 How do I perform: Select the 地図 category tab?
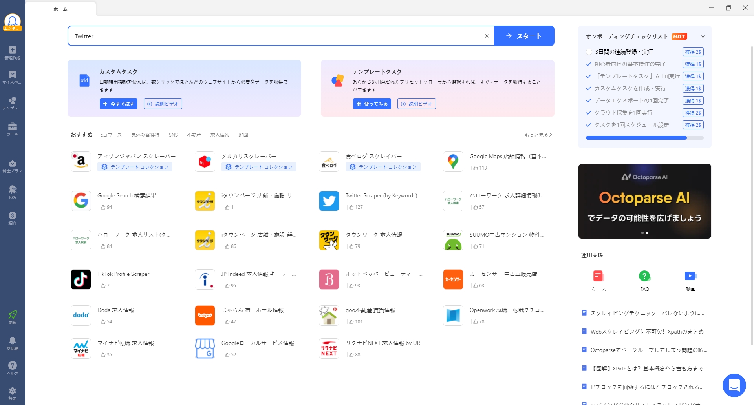(243, 135)
